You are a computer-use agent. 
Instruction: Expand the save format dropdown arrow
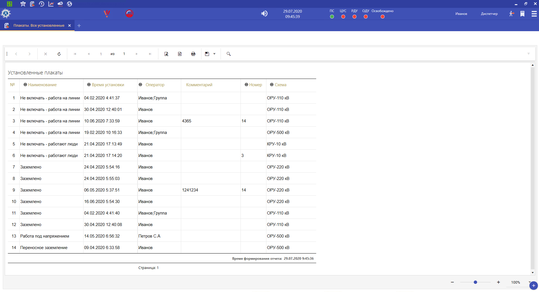click(214, 54)
